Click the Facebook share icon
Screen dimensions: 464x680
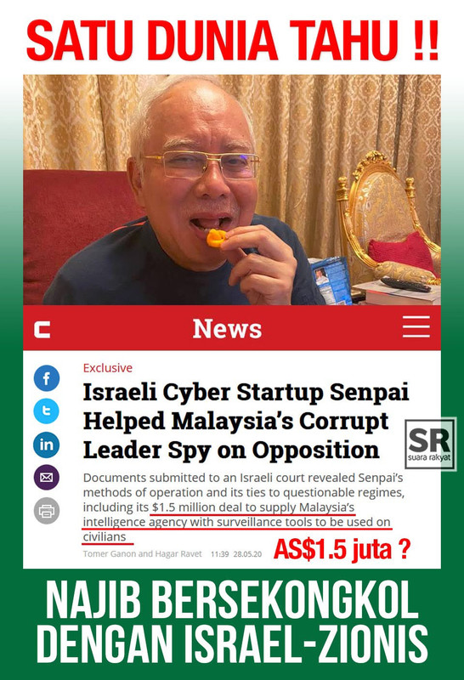click(x=47, y=378)
